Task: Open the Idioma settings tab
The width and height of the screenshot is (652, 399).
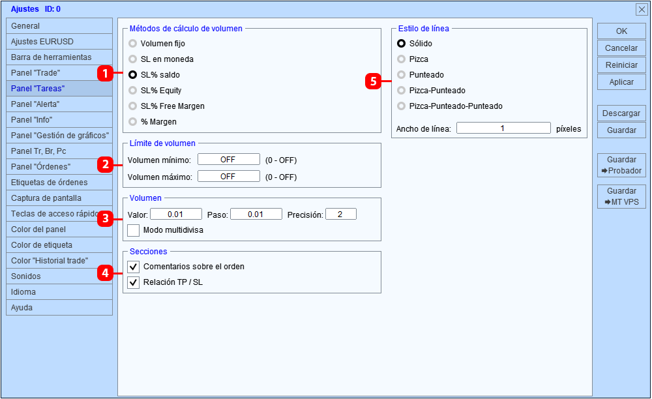Action: coord(59,292)
